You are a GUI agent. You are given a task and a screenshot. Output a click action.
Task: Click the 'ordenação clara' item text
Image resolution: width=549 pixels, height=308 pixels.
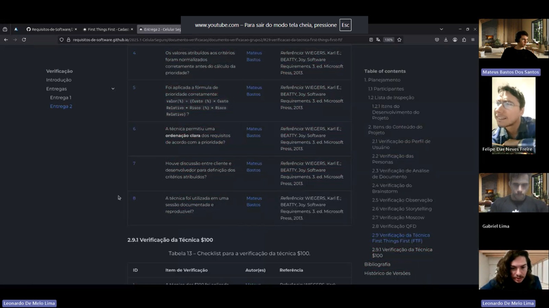(x=183, y=136)
